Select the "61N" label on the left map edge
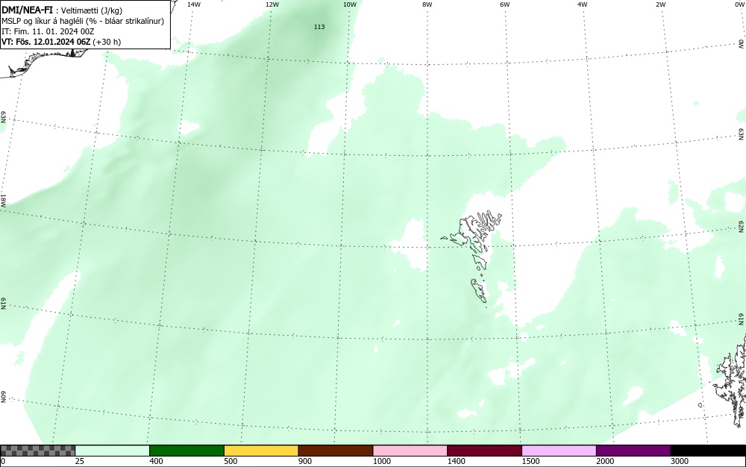The image size is (746, 467). point(3,304)
